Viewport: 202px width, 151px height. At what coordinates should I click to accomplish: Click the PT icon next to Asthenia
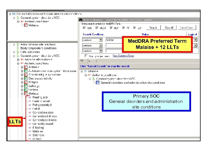tap(26, 67)
